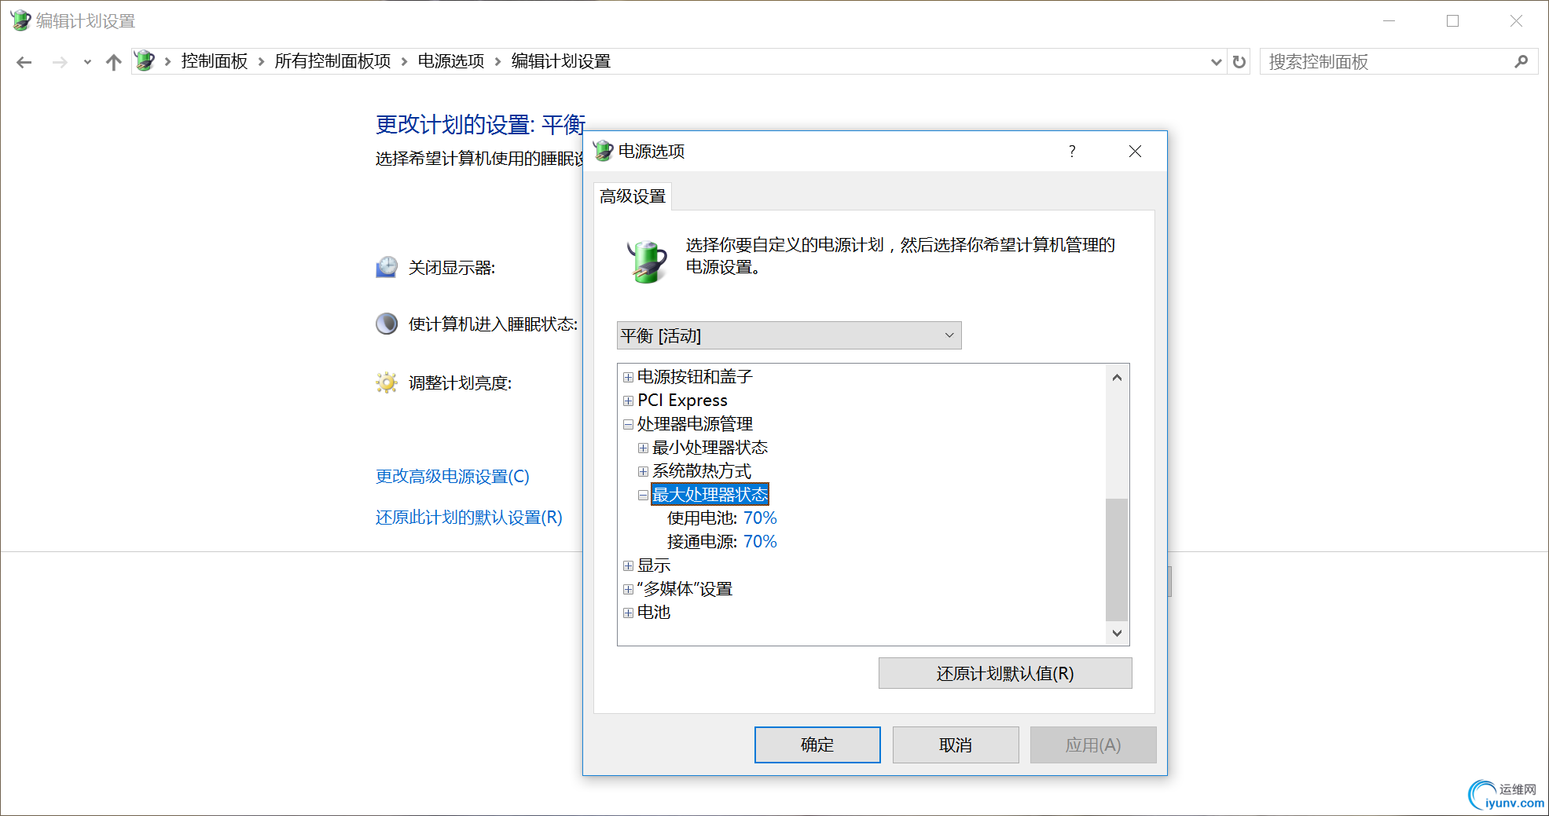Click 还原计划默认值(R) button

(1005, 674)
